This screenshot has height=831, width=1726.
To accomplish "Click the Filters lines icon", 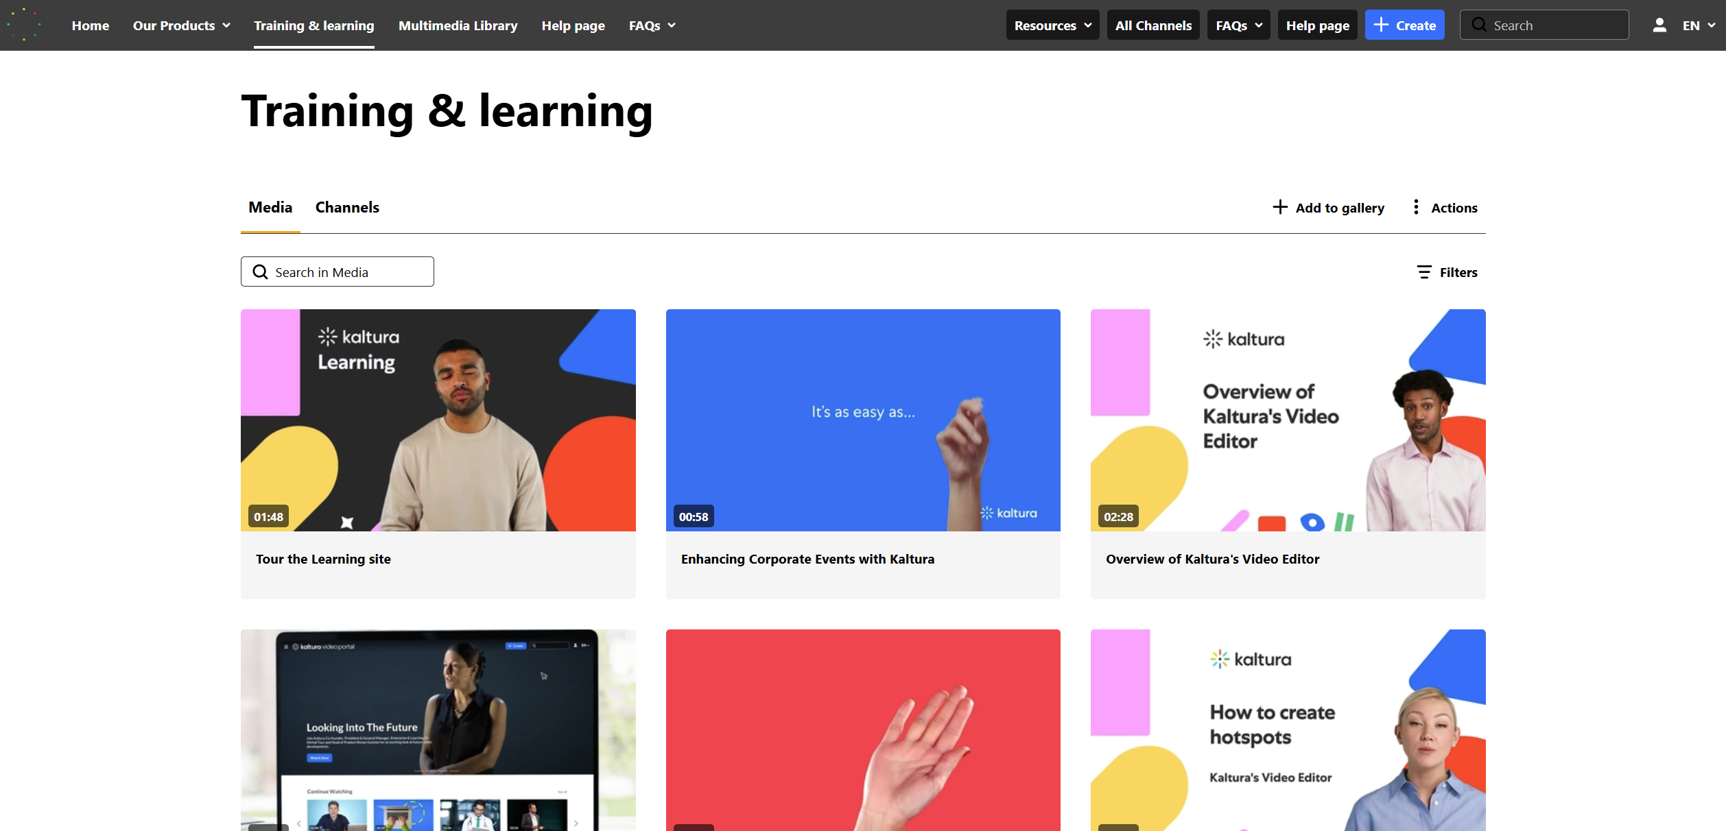I will click(x=1424, y=272).
